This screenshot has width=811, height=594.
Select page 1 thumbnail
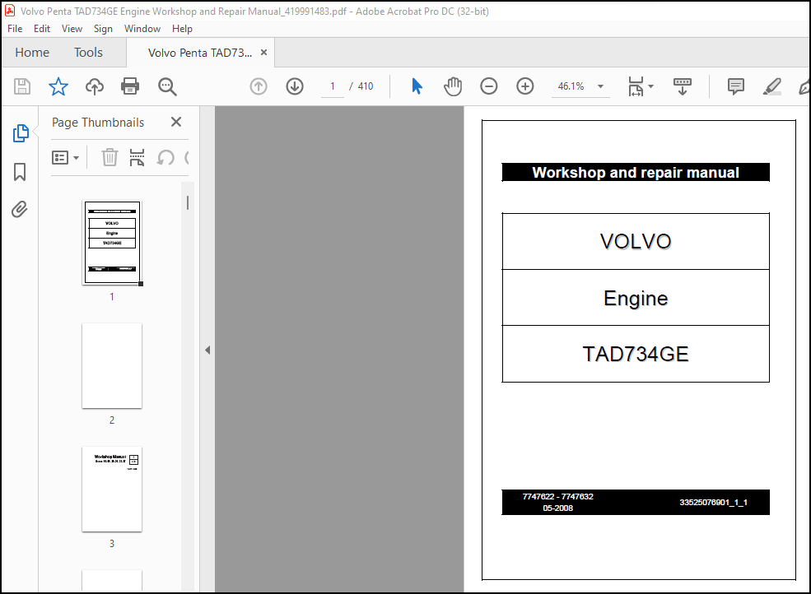point(112,243)
